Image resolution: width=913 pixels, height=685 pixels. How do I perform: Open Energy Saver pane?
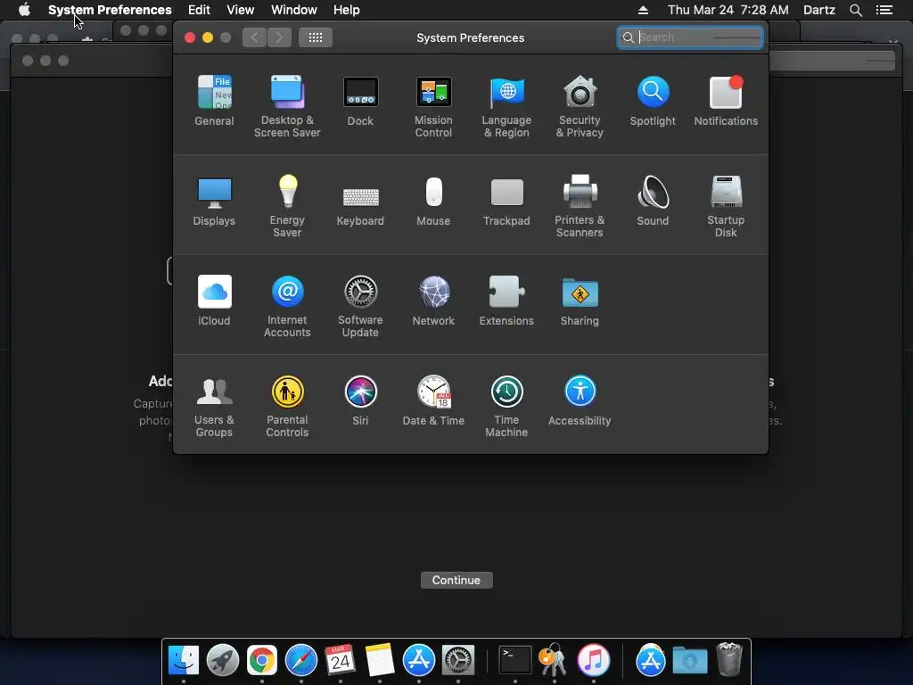coord(287,206)
